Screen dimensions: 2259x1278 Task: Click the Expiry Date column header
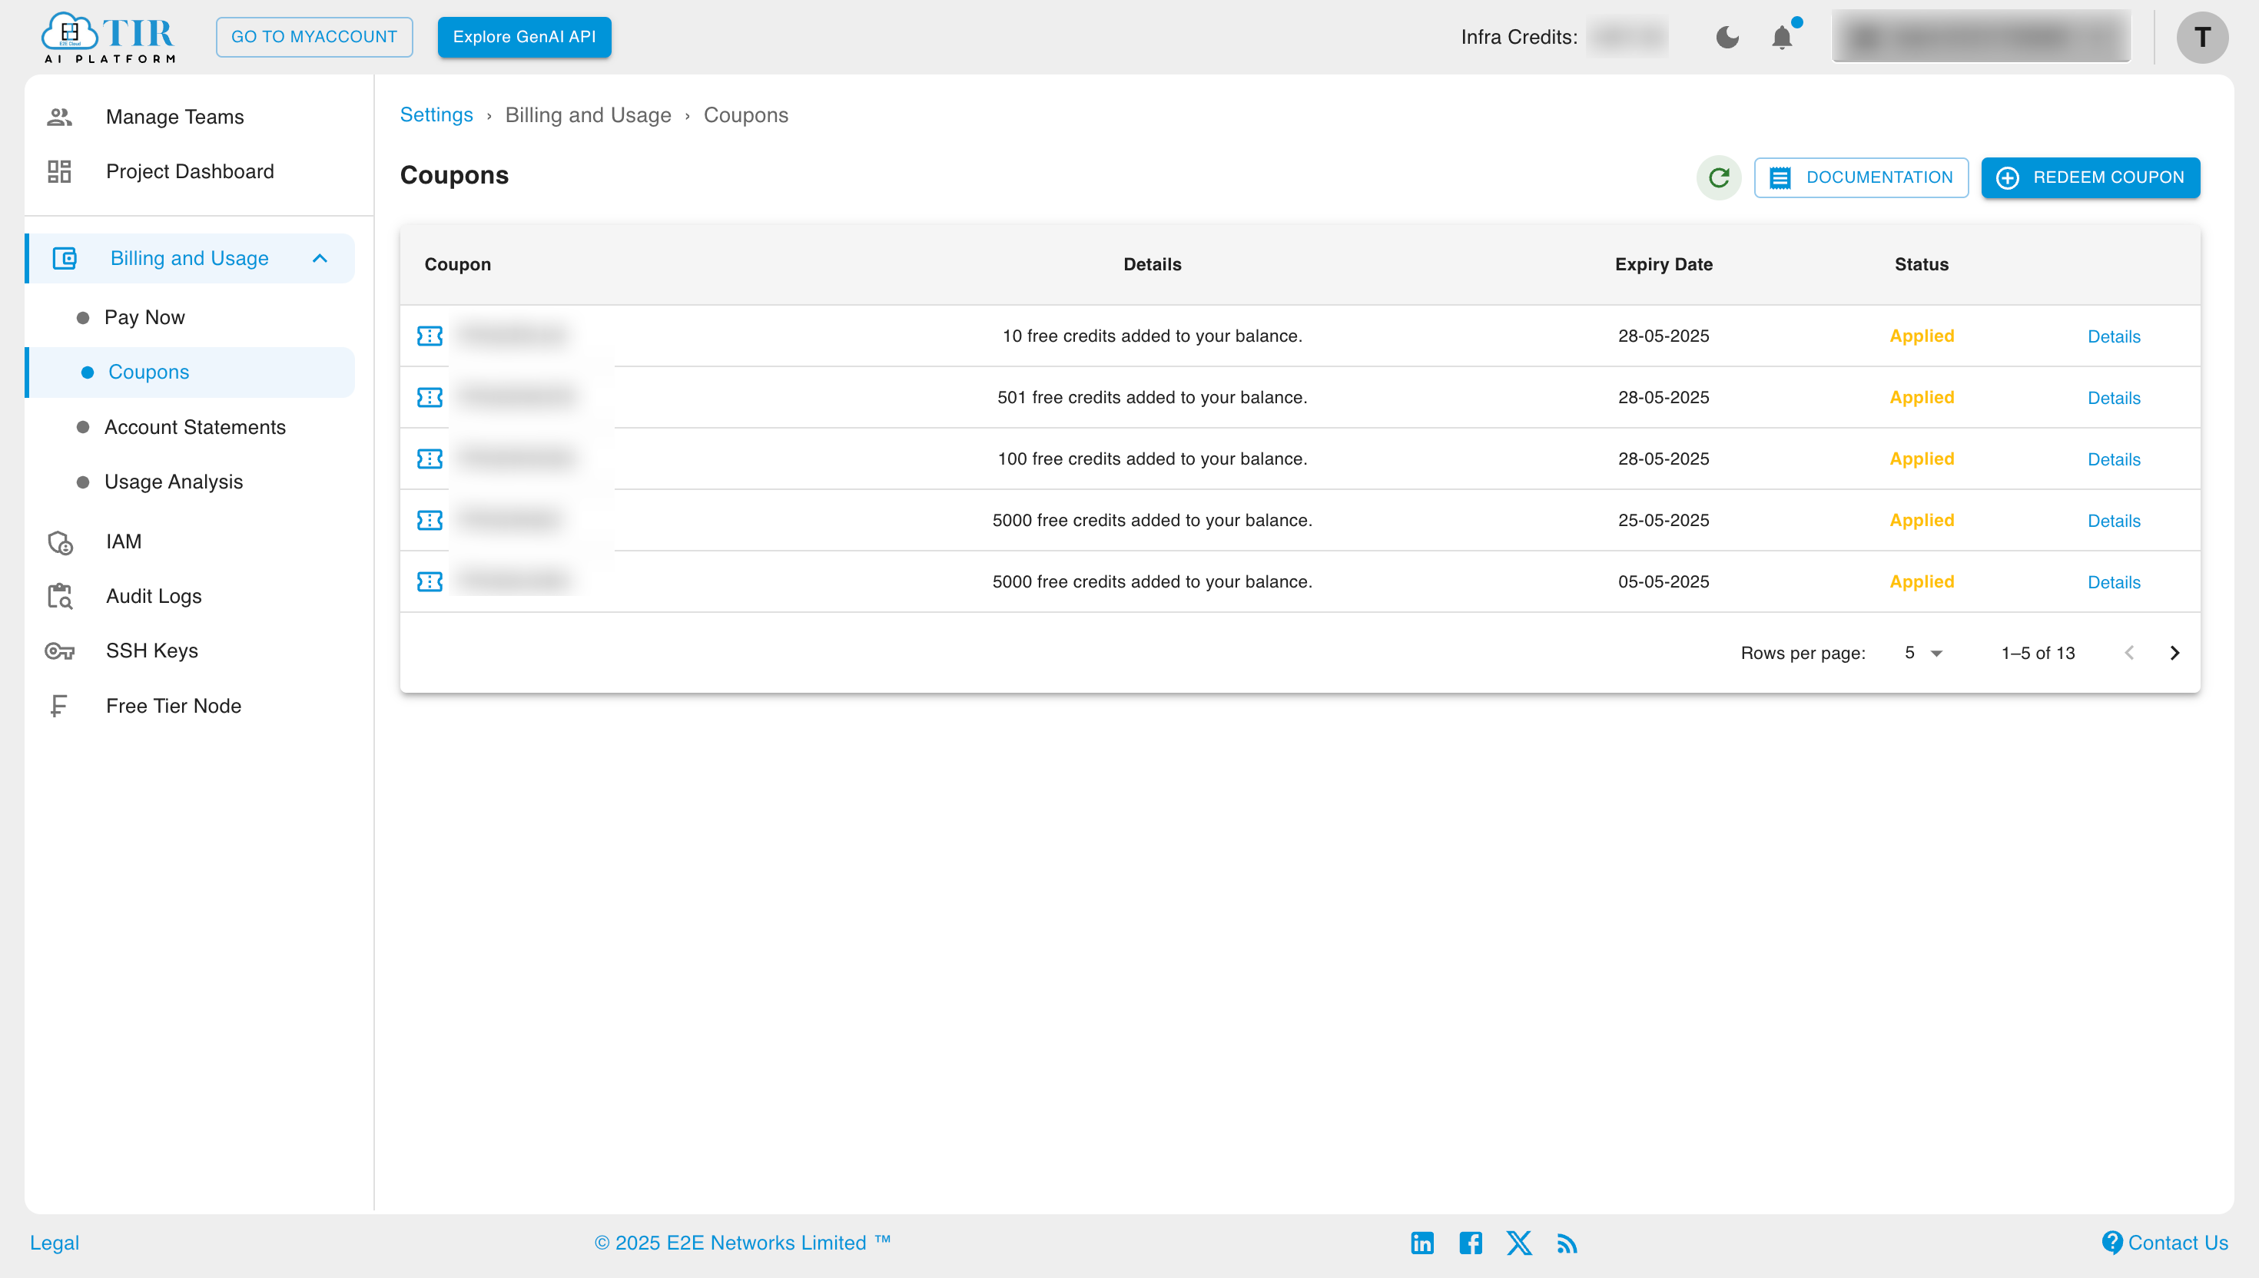pyautogui.click(x=1663, y=264)
